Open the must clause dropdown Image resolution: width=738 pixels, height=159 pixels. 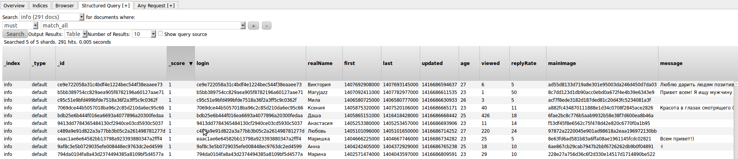[x=20, y=26]
